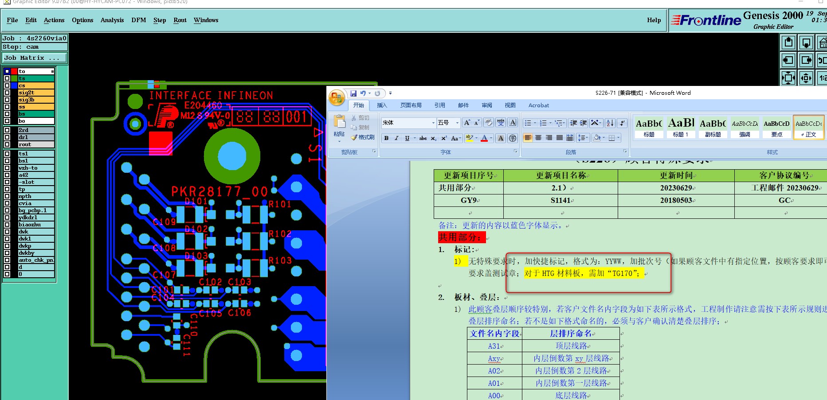The image size is (827, 400).
Task: Undo last action in Word
Action: pyautogui.click(x=363, y=93)
